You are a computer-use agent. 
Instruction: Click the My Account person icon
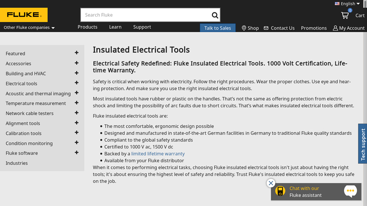335,28
